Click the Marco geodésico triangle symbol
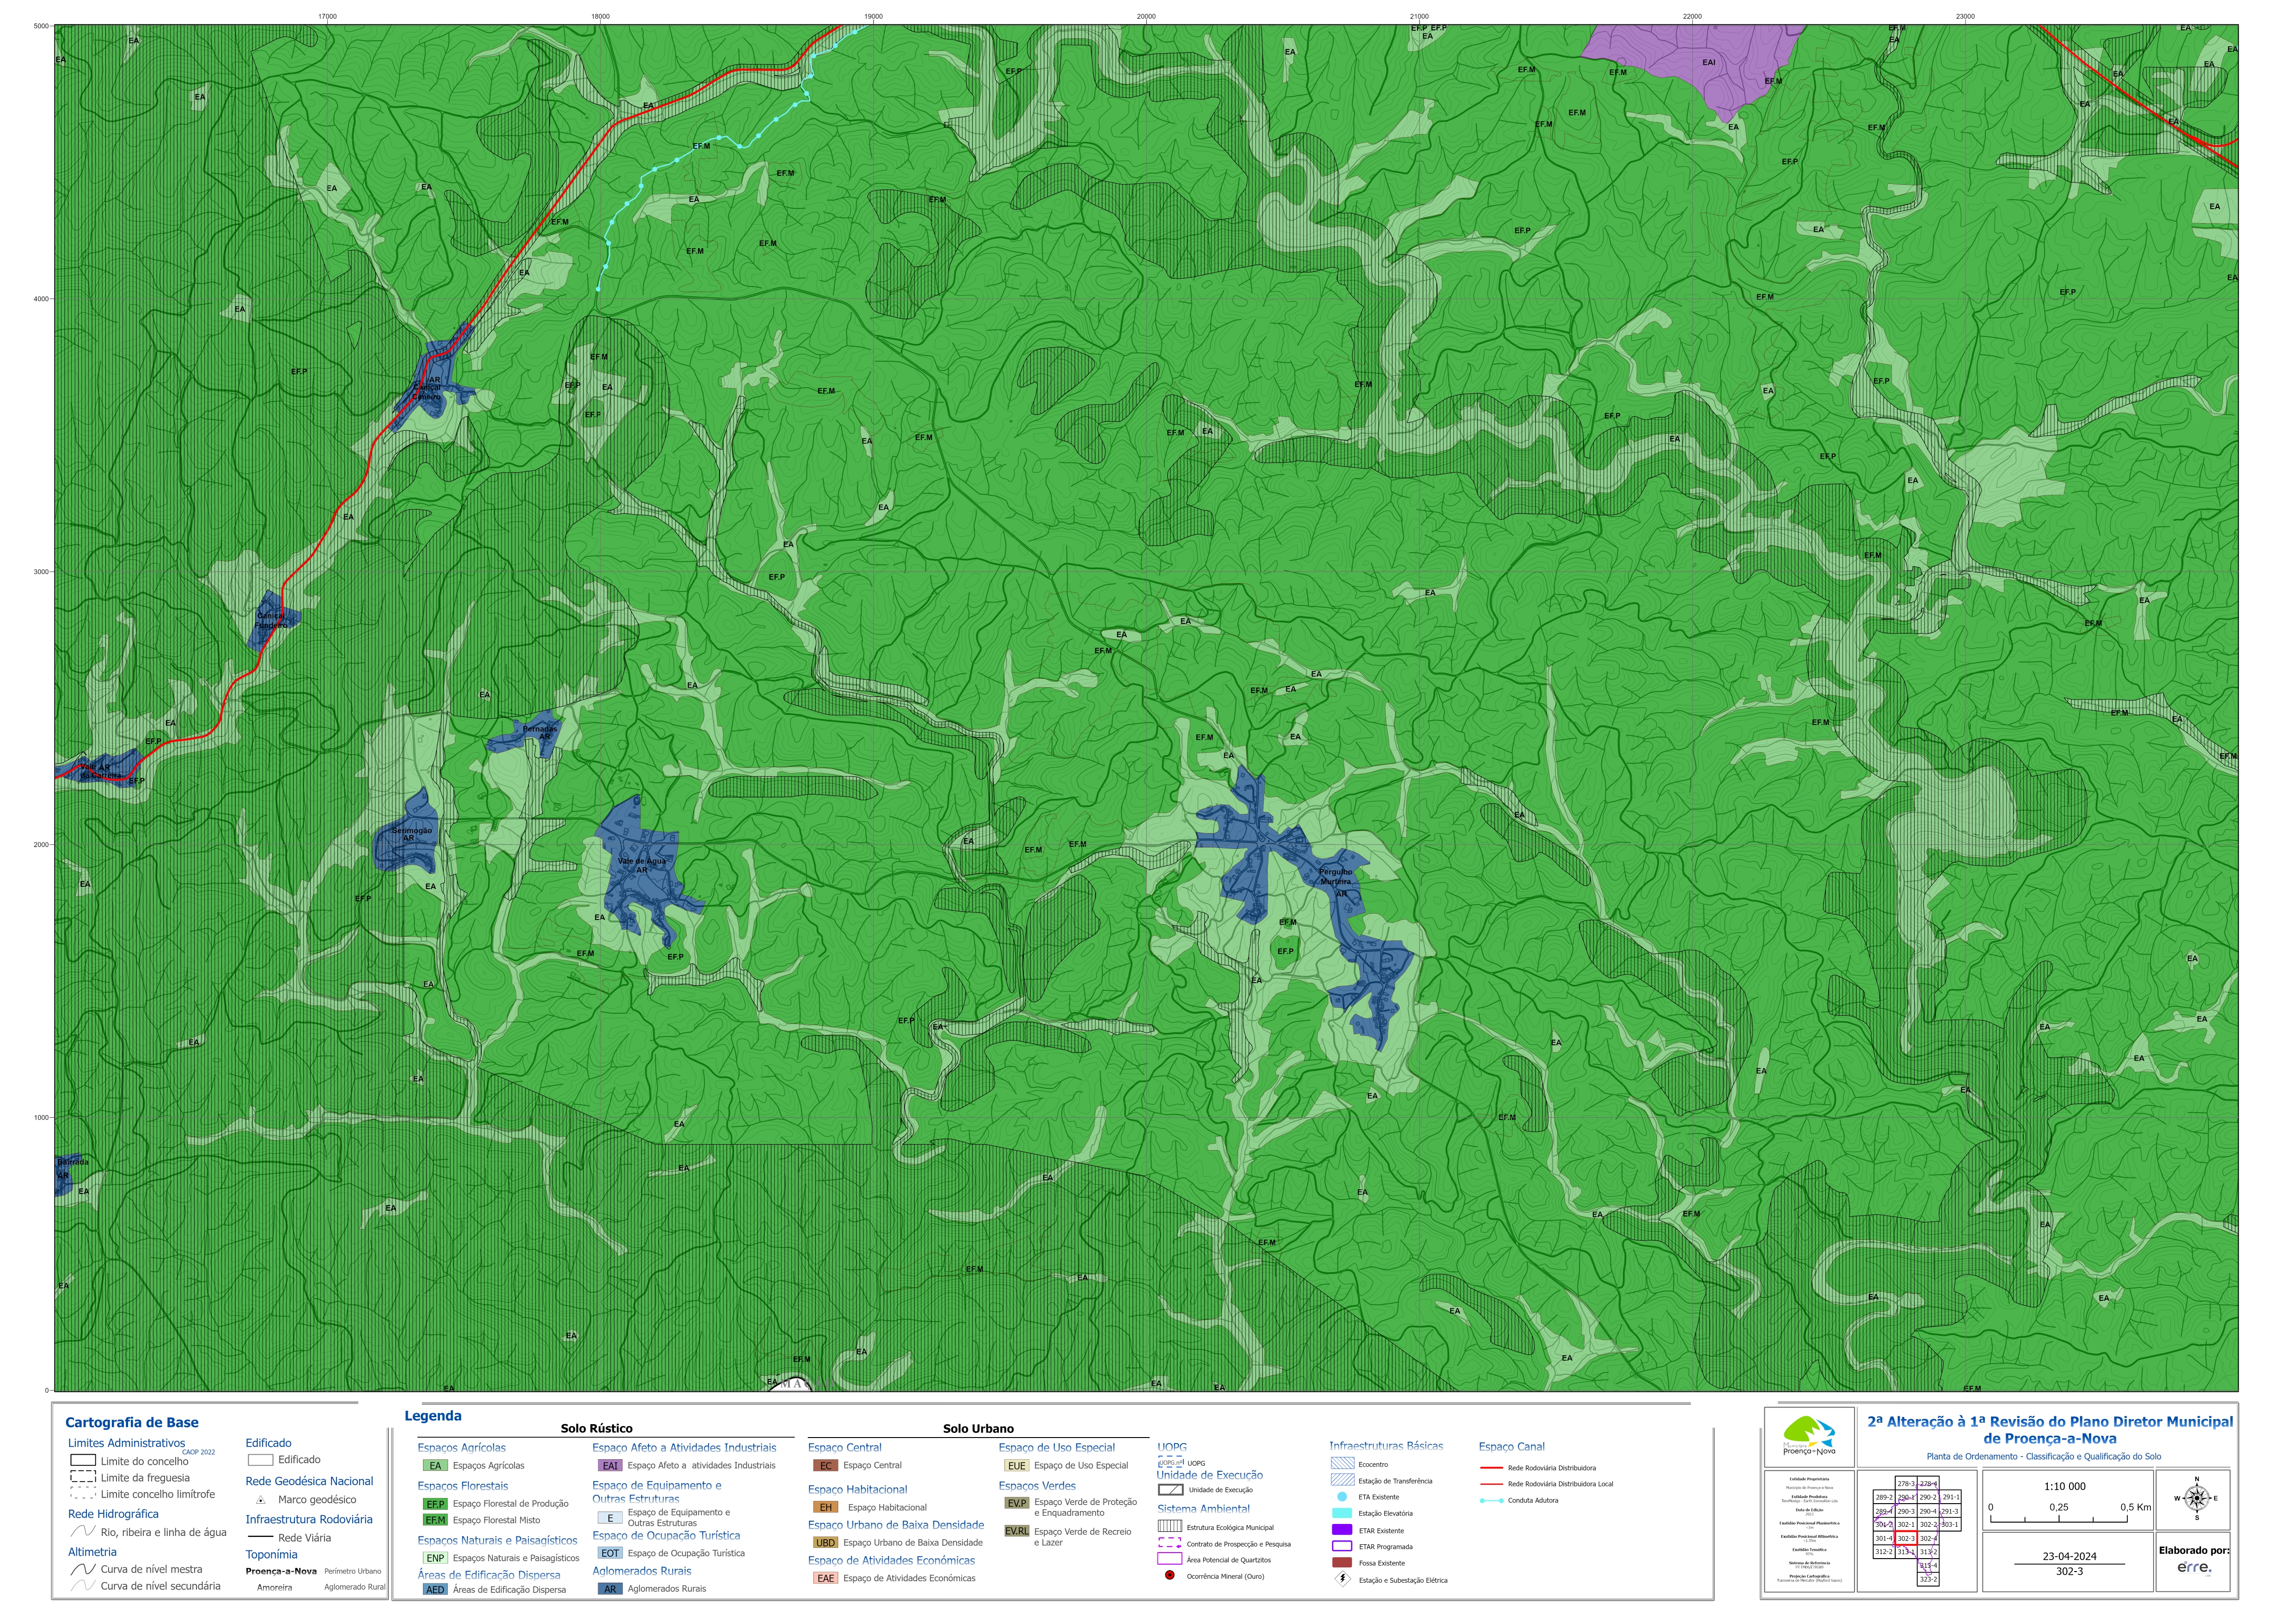This screenshot has height=1621, width=2296. [260, 1500]
